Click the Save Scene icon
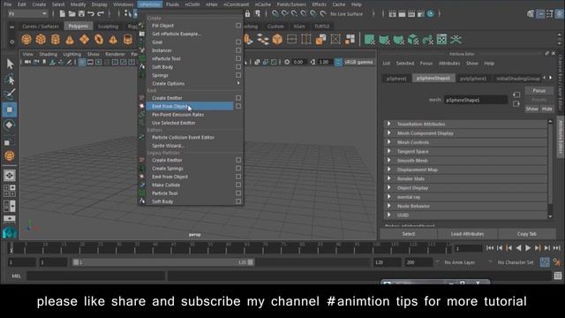 [81, 14]
